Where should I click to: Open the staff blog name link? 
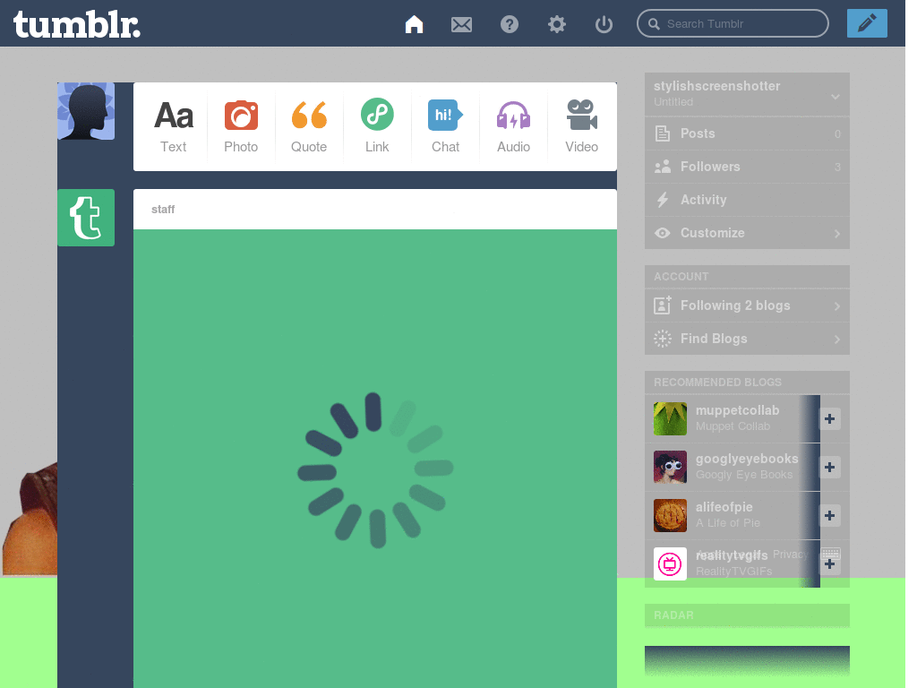163,210
